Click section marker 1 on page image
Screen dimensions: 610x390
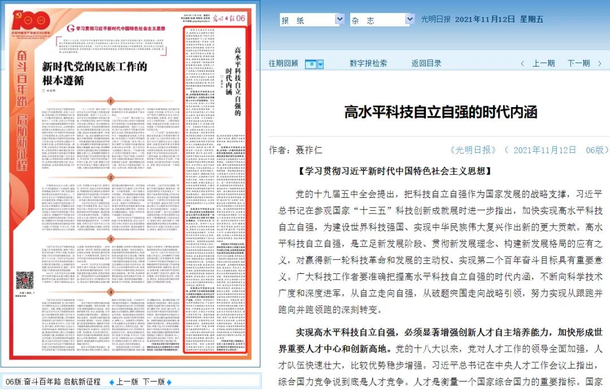111,101
